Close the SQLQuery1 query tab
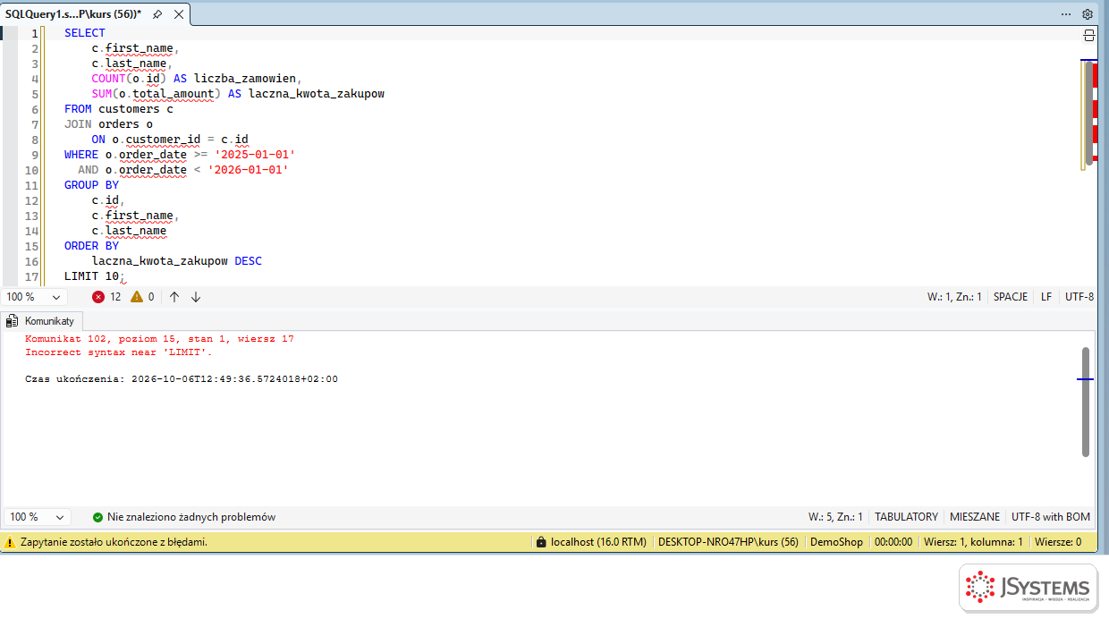The width and height of the screenshot is (1109, 619). (179, 14)
